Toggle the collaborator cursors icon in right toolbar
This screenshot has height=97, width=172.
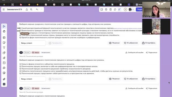119,9
